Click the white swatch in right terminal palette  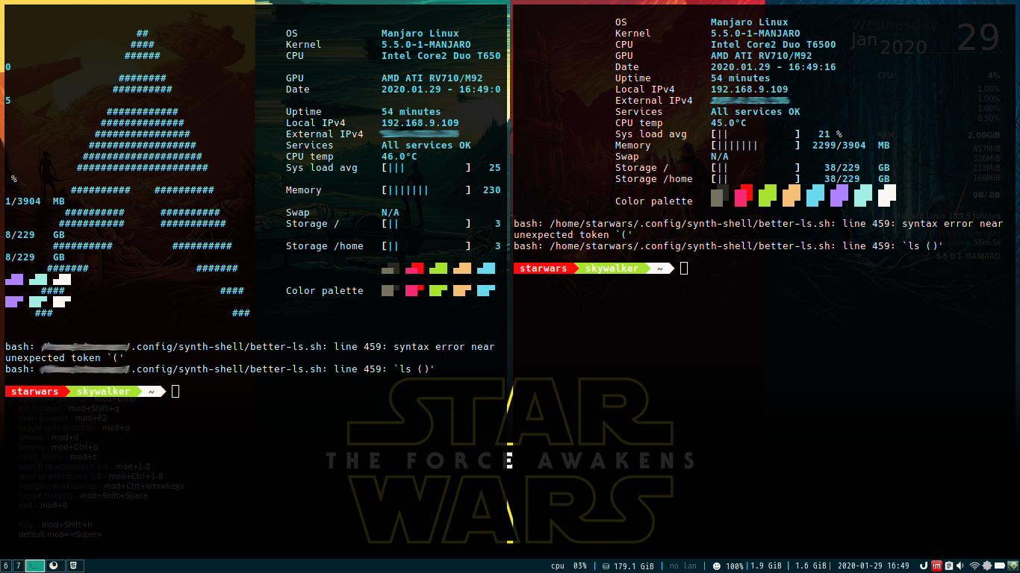click(x=887, y=195)
